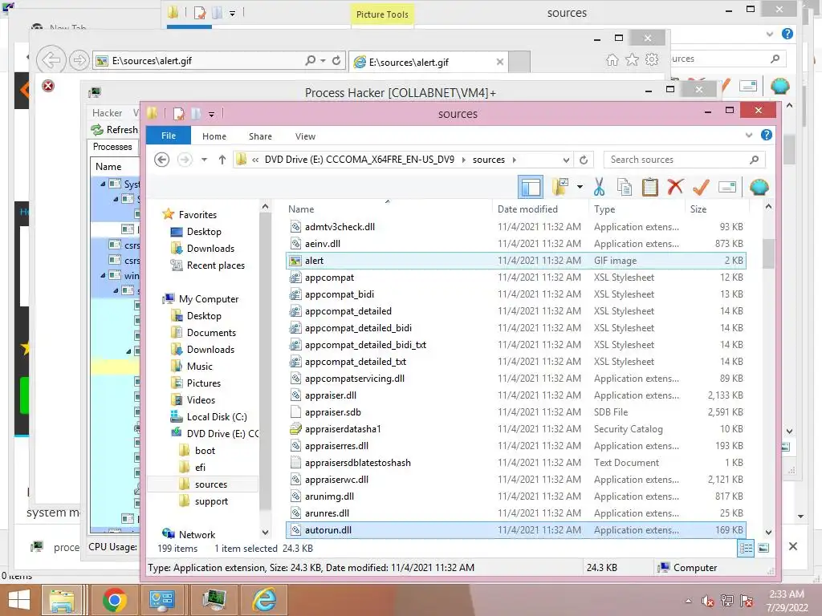Select the appcompat_detailed_bidi_txt stylesheet
The image size is (822, 616).
click(516, 345)
